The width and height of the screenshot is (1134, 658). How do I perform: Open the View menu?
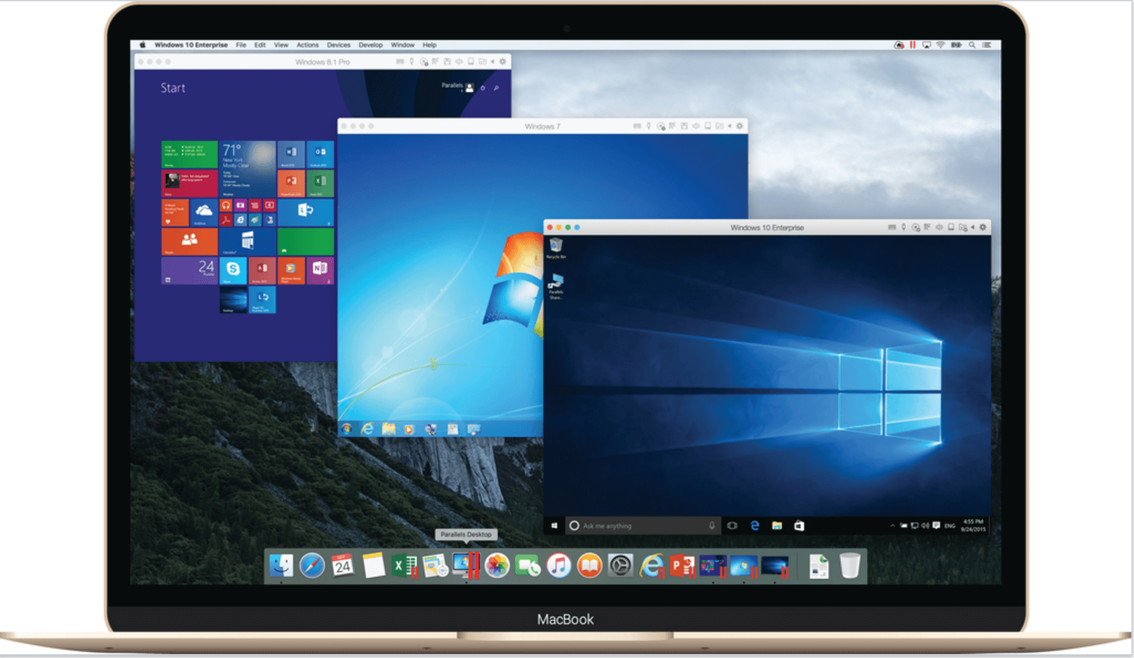[x=281, y=45]
